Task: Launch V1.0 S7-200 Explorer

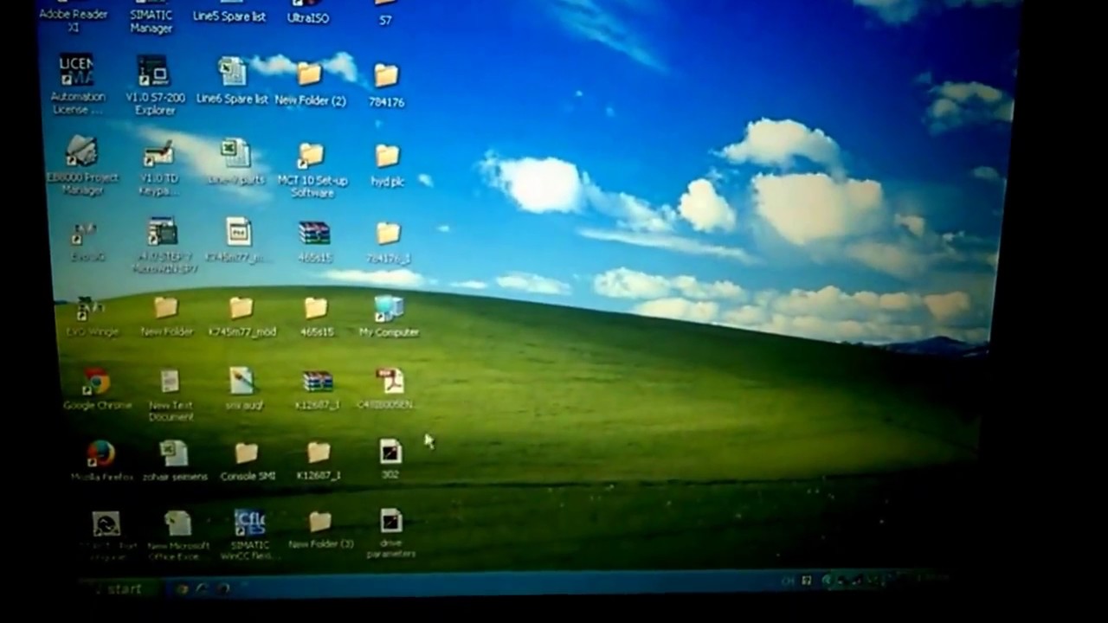Action: pyautogui.click(x=154, y=86)
